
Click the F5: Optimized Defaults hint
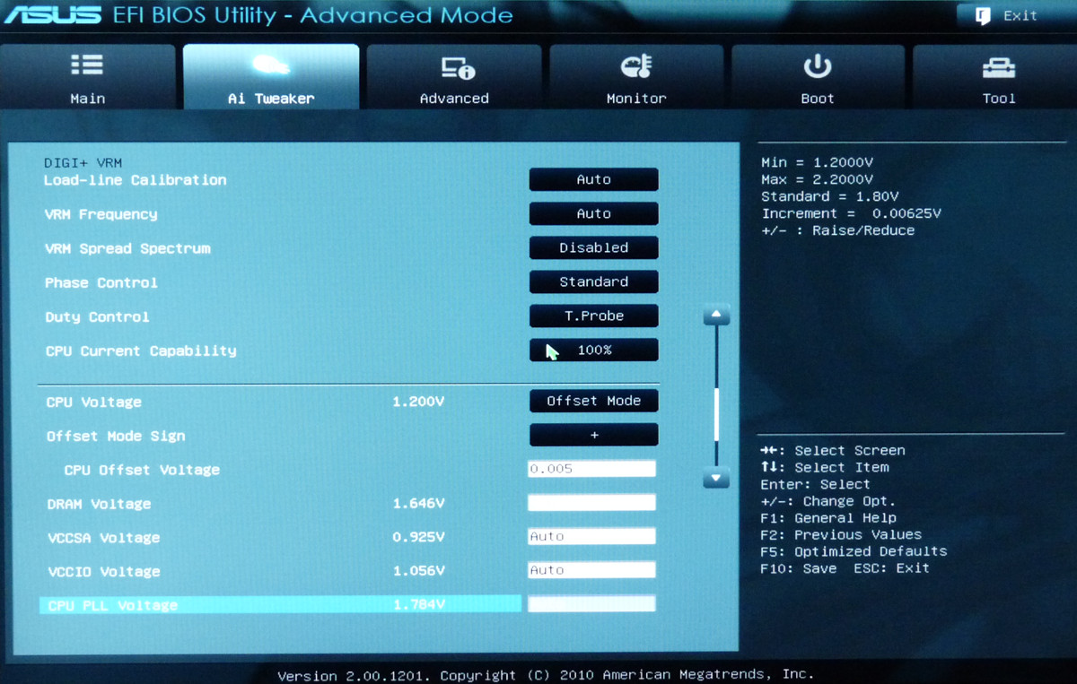tap(854, 551)
